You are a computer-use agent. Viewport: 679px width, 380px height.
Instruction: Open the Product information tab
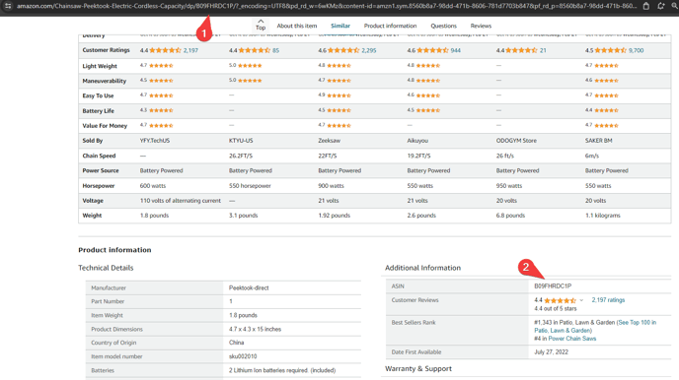pyautogui.click(x=390, y=26)
